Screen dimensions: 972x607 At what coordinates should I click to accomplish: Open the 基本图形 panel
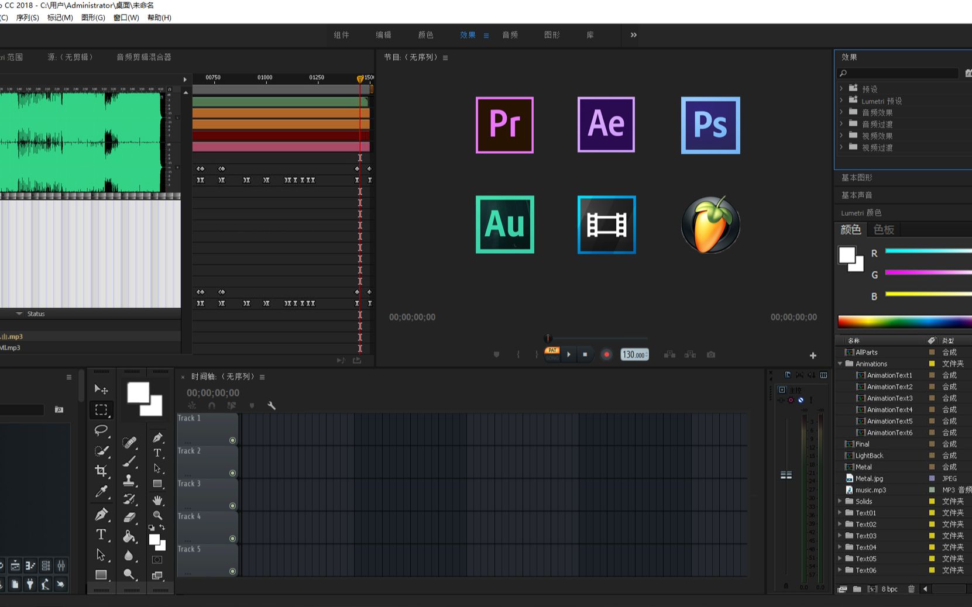tap(857, 177)
